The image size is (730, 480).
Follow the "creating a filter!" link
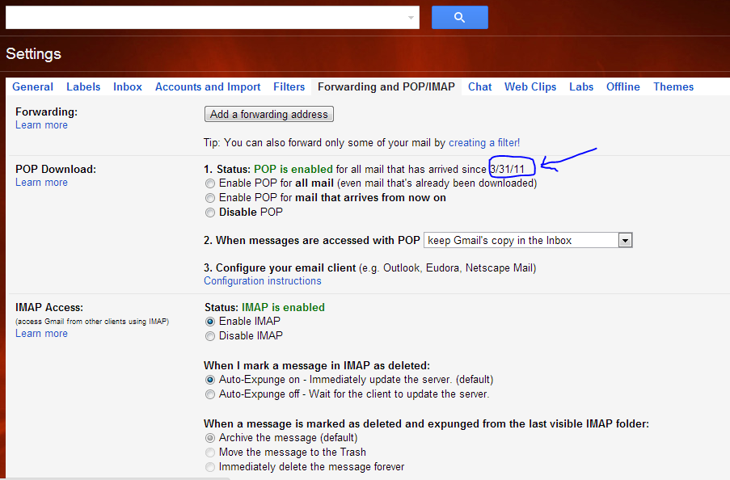tap(483, 141)
